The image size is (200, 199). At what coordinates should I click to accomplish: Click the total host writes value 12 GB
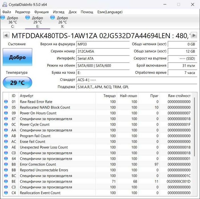click(183, 51)
